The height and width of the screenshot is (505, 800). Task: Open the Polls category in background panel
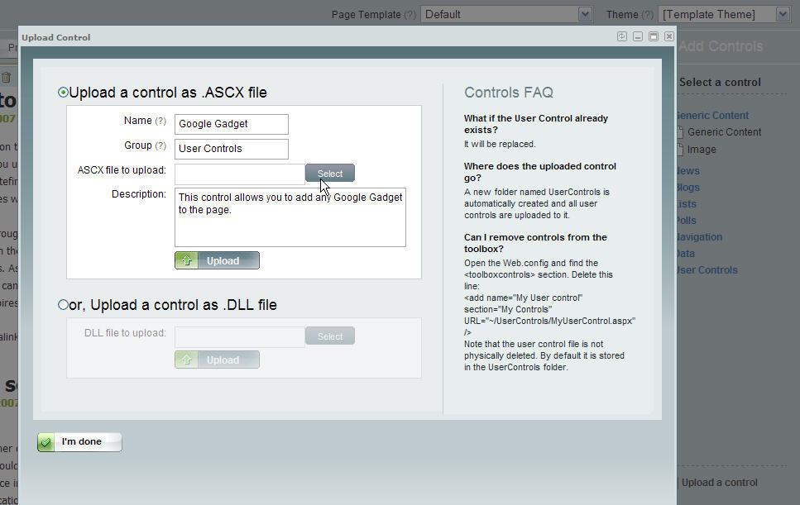pyautogui.click(x=687, y=220)
